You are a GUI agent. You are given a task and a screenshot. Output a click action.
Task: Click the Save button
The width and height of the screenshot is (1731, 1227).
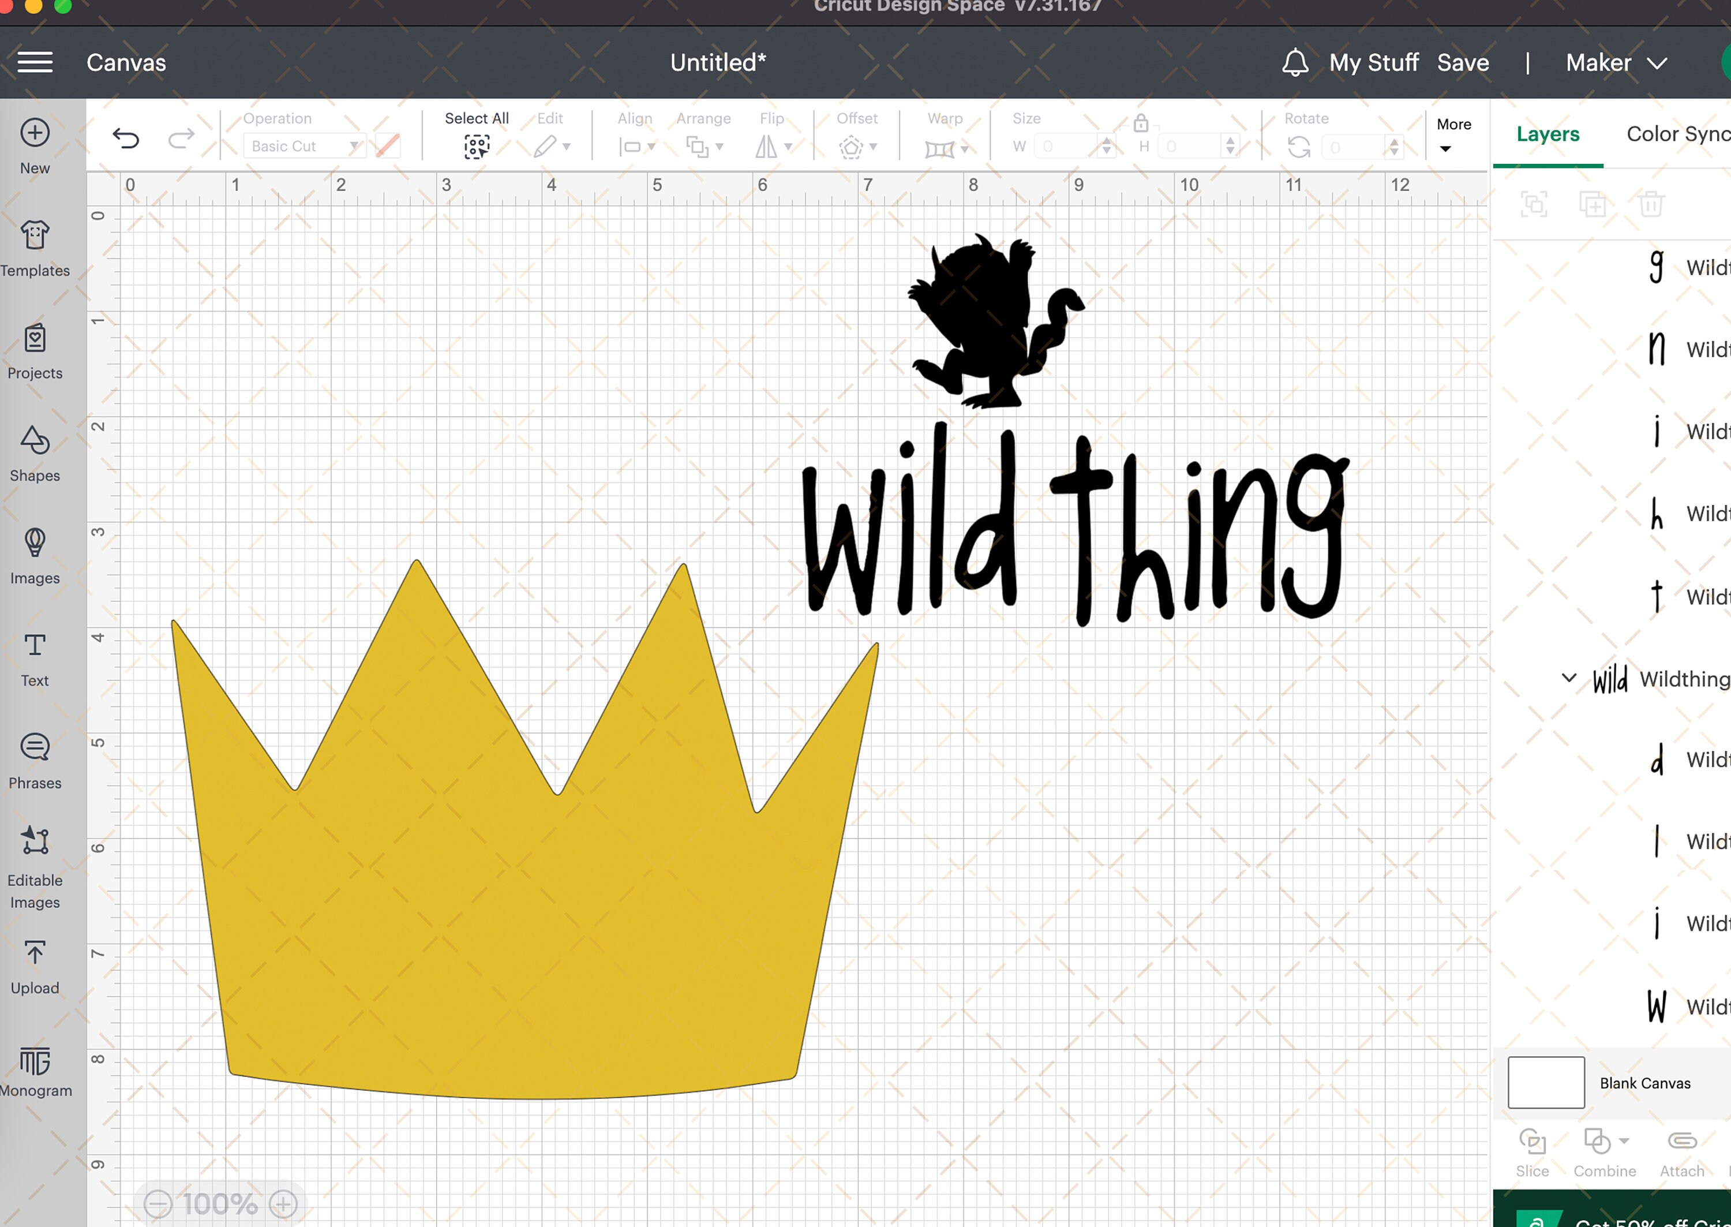[1463, 62]
